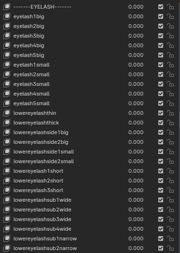Click the eyelash1small value field 0.000

136,65
